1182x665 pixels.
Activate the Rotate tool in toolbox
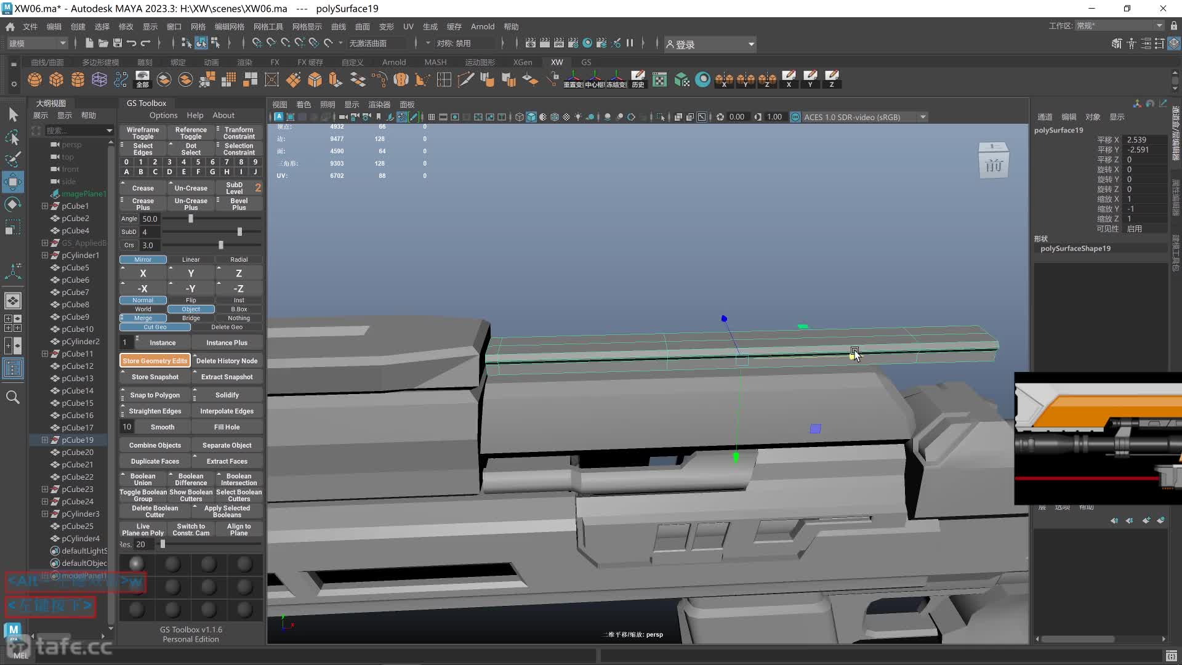pos(13,204)
